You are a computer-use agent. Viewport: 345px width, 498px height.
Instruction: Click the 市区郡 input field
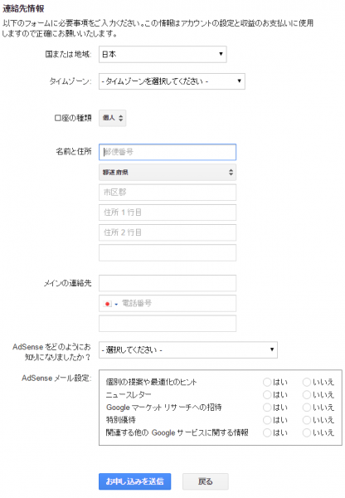coord(168,193)
